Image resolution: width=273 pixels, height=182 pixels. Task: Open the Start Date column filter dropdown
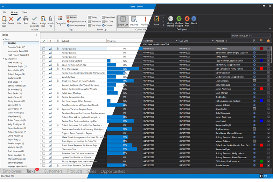176,41
